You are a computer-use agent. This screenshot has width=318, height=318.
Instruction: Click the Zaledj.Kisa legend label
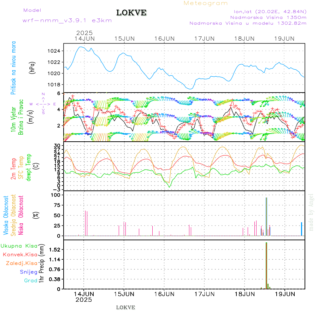coord(22,263)
